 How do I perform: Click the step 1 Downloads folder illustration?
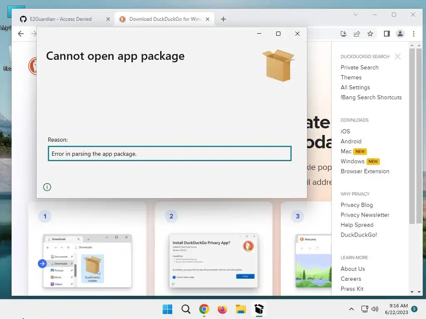(x=87, y=261)
